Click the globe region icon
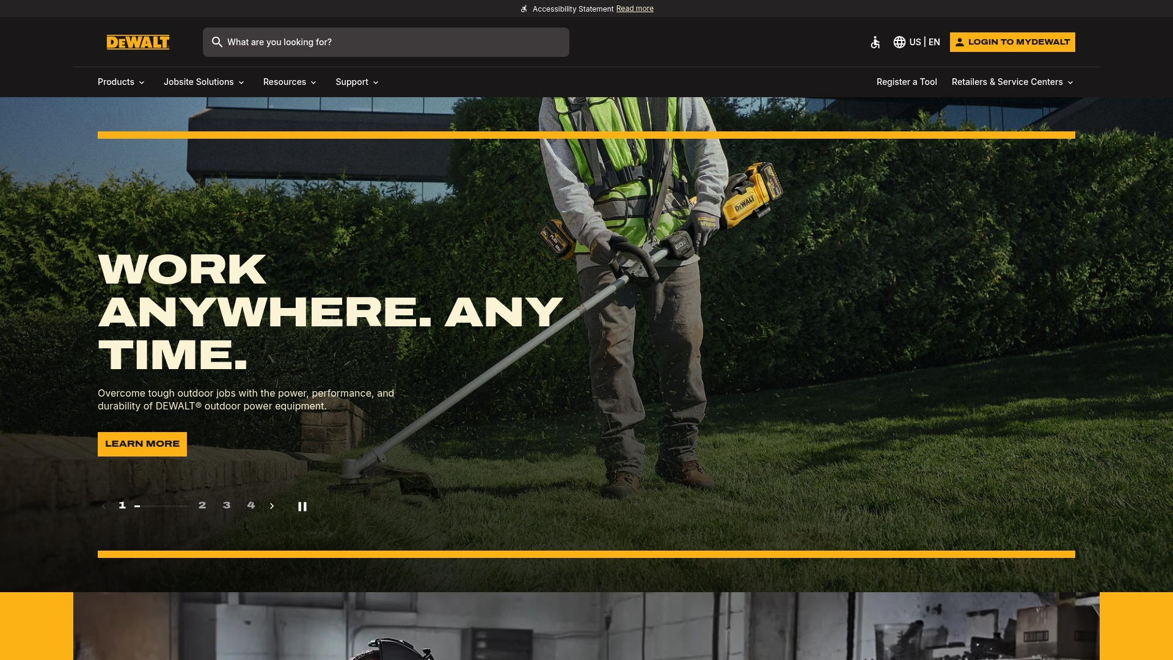 pos(899,42)
